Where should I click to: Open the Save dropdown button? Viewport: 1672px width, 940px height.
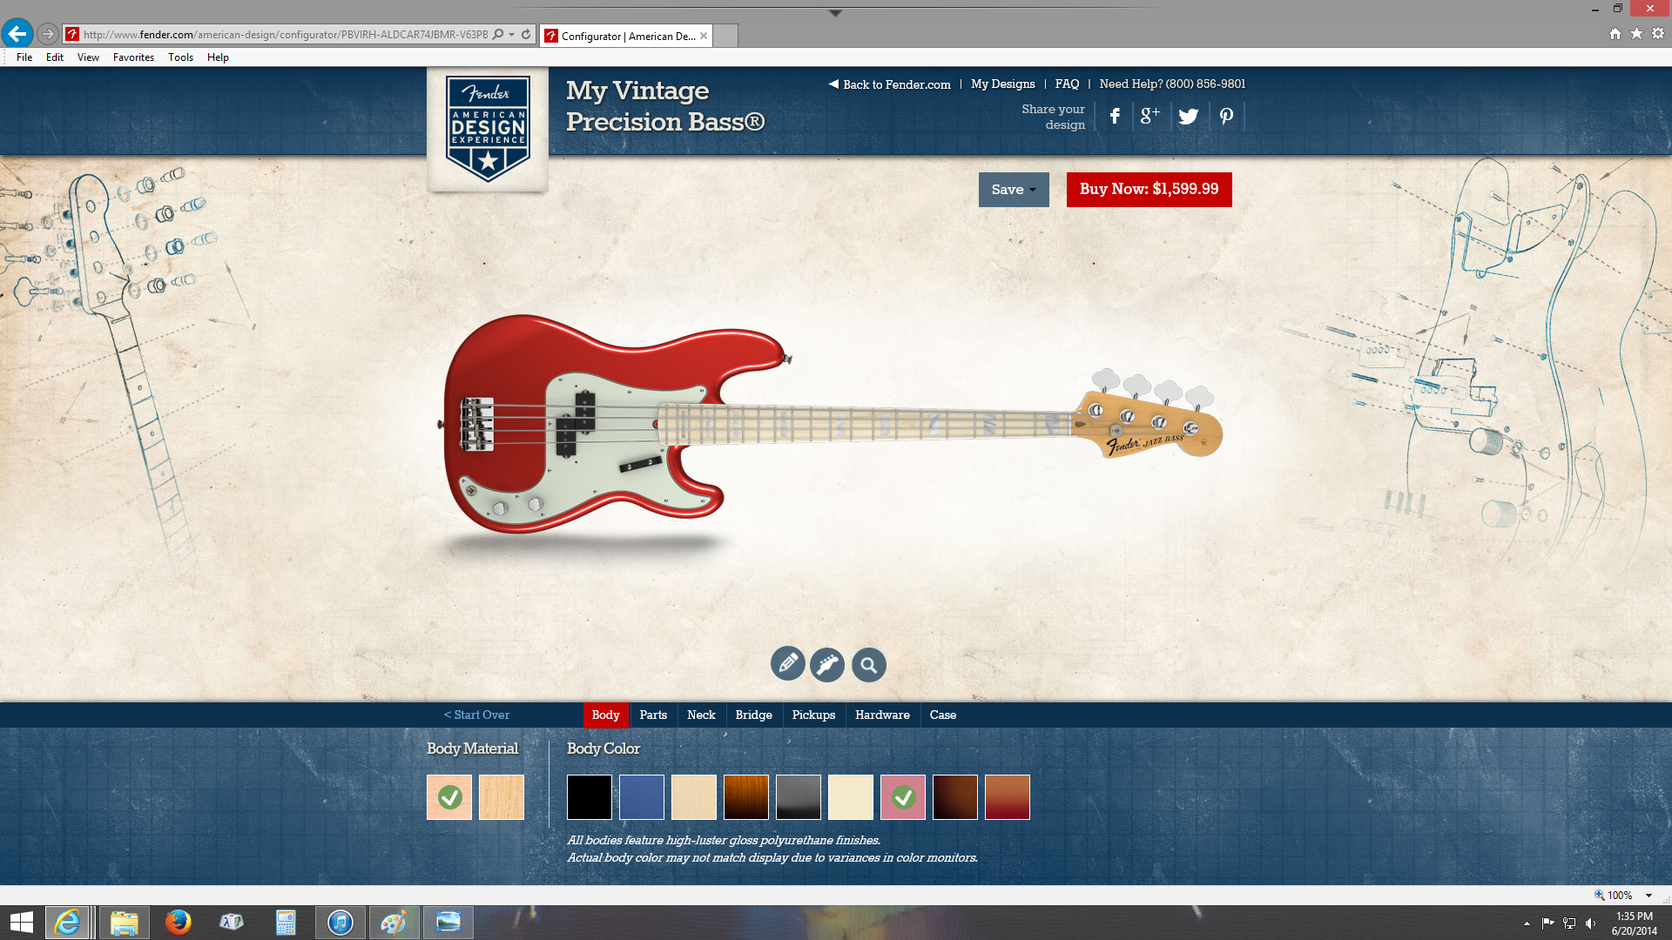point(1014,190)
